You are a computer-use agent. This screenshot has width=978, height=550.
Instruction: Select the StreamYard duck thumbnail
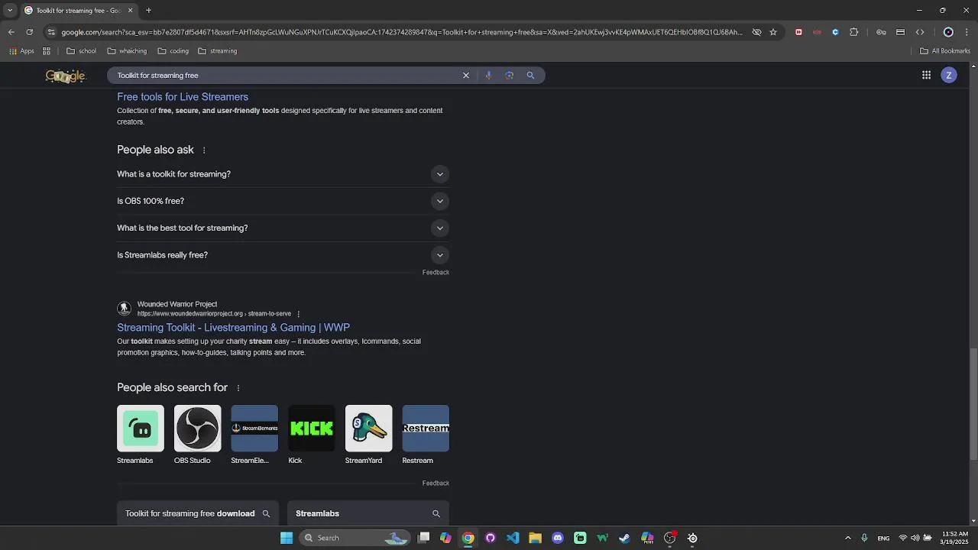[368, 429]
